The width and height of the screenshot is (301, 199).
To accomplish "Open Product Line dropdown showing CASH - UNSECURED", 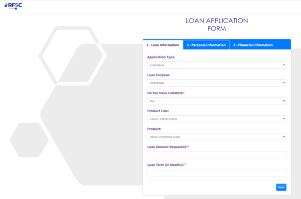I will [217, 119].
